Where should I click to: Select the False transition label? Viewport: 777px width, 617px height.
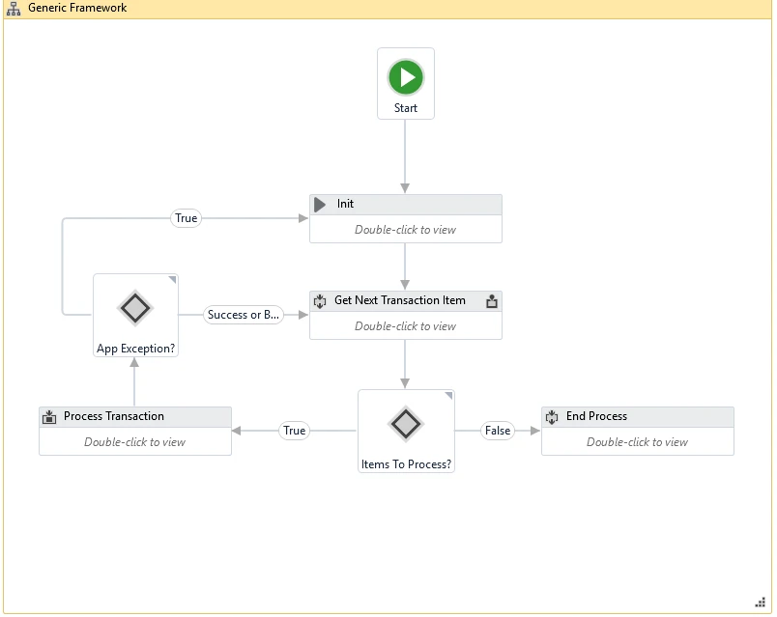(498, 431)
